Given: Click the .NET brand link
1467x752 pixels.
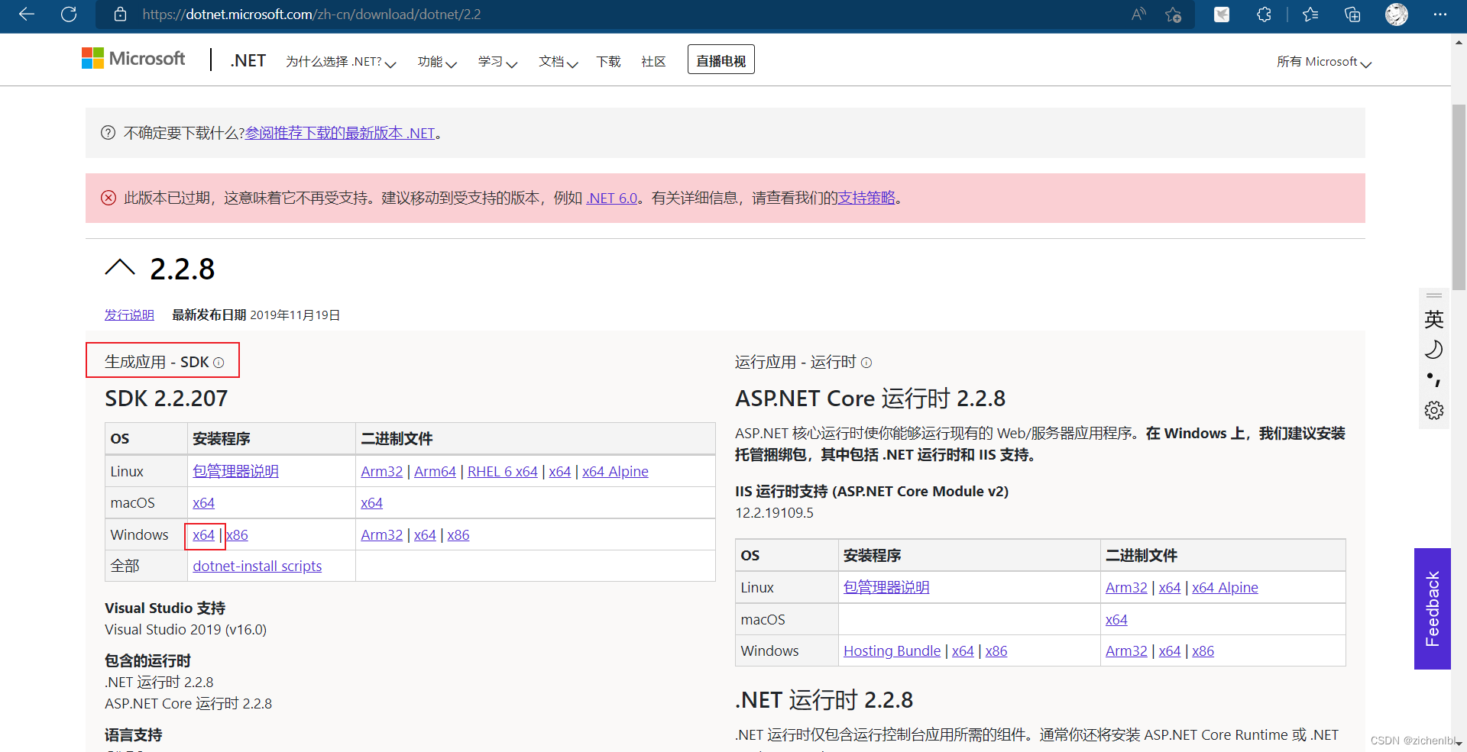Looking at the screenshot, I should tap(248, 60).
